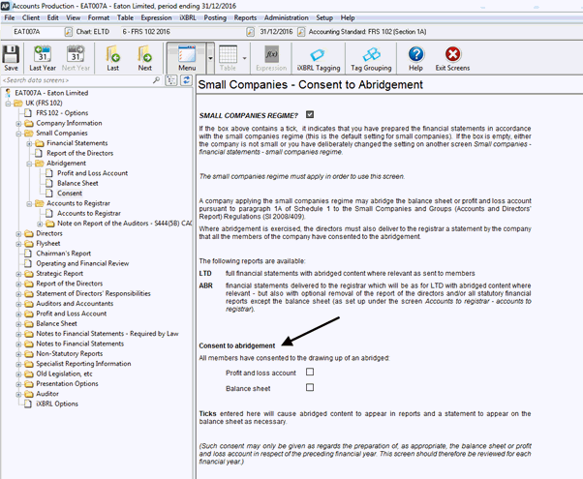Select iXBRL Options tree item

[57, 404]
